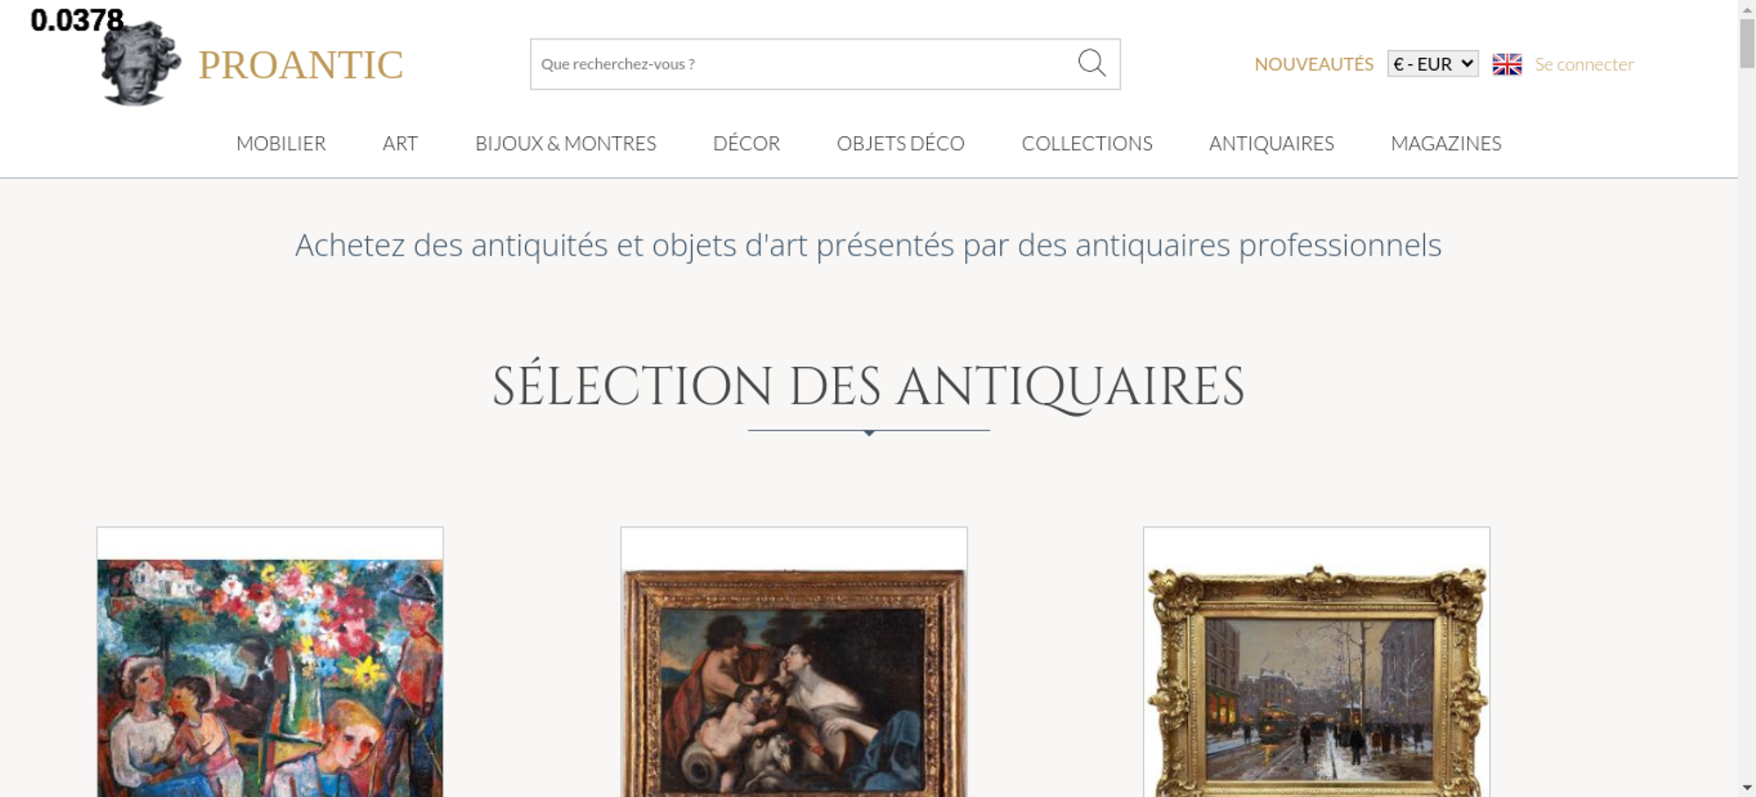This screenshot has height=797, width=1756.
Task: Open the OBJETS DÉCO menu
Action: pos(901,143)
